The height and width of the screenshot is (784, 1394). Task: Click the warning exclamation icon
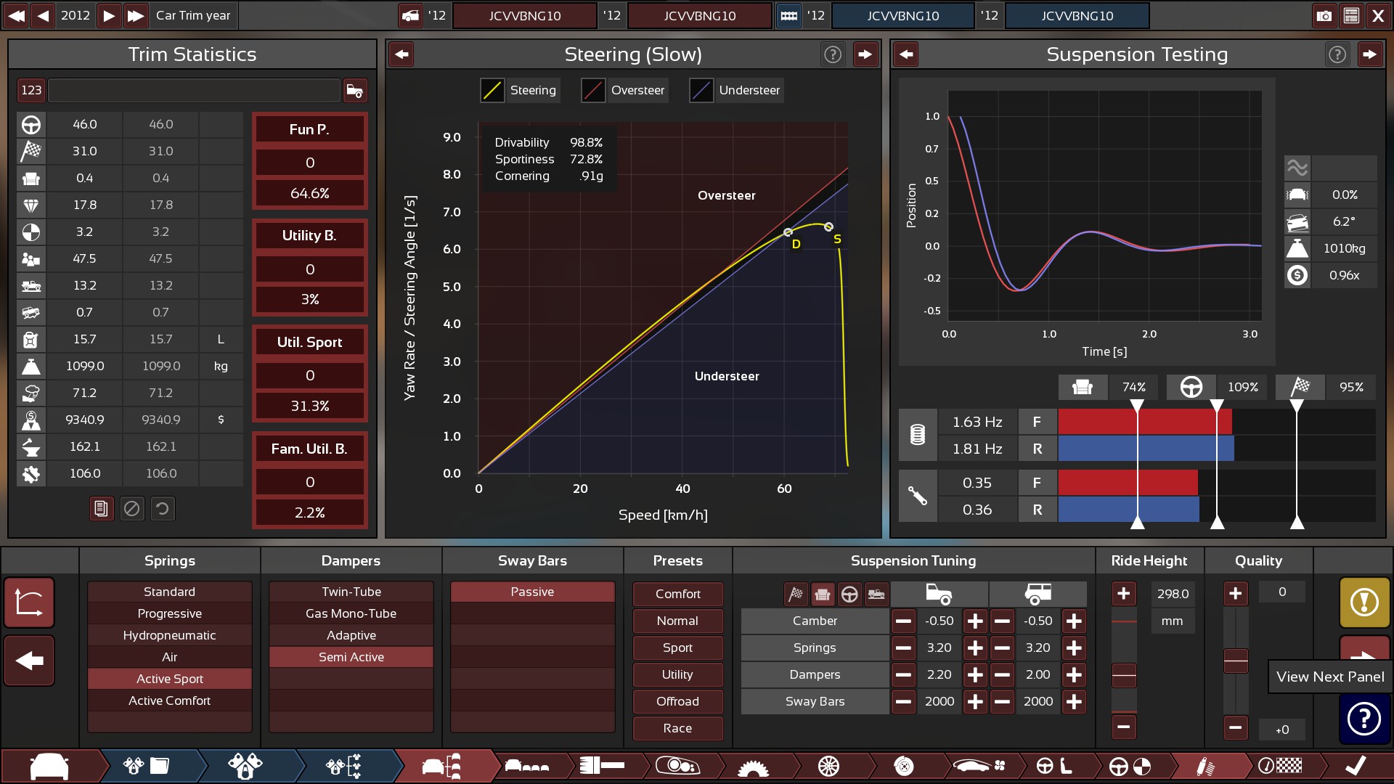[1364, 602]
